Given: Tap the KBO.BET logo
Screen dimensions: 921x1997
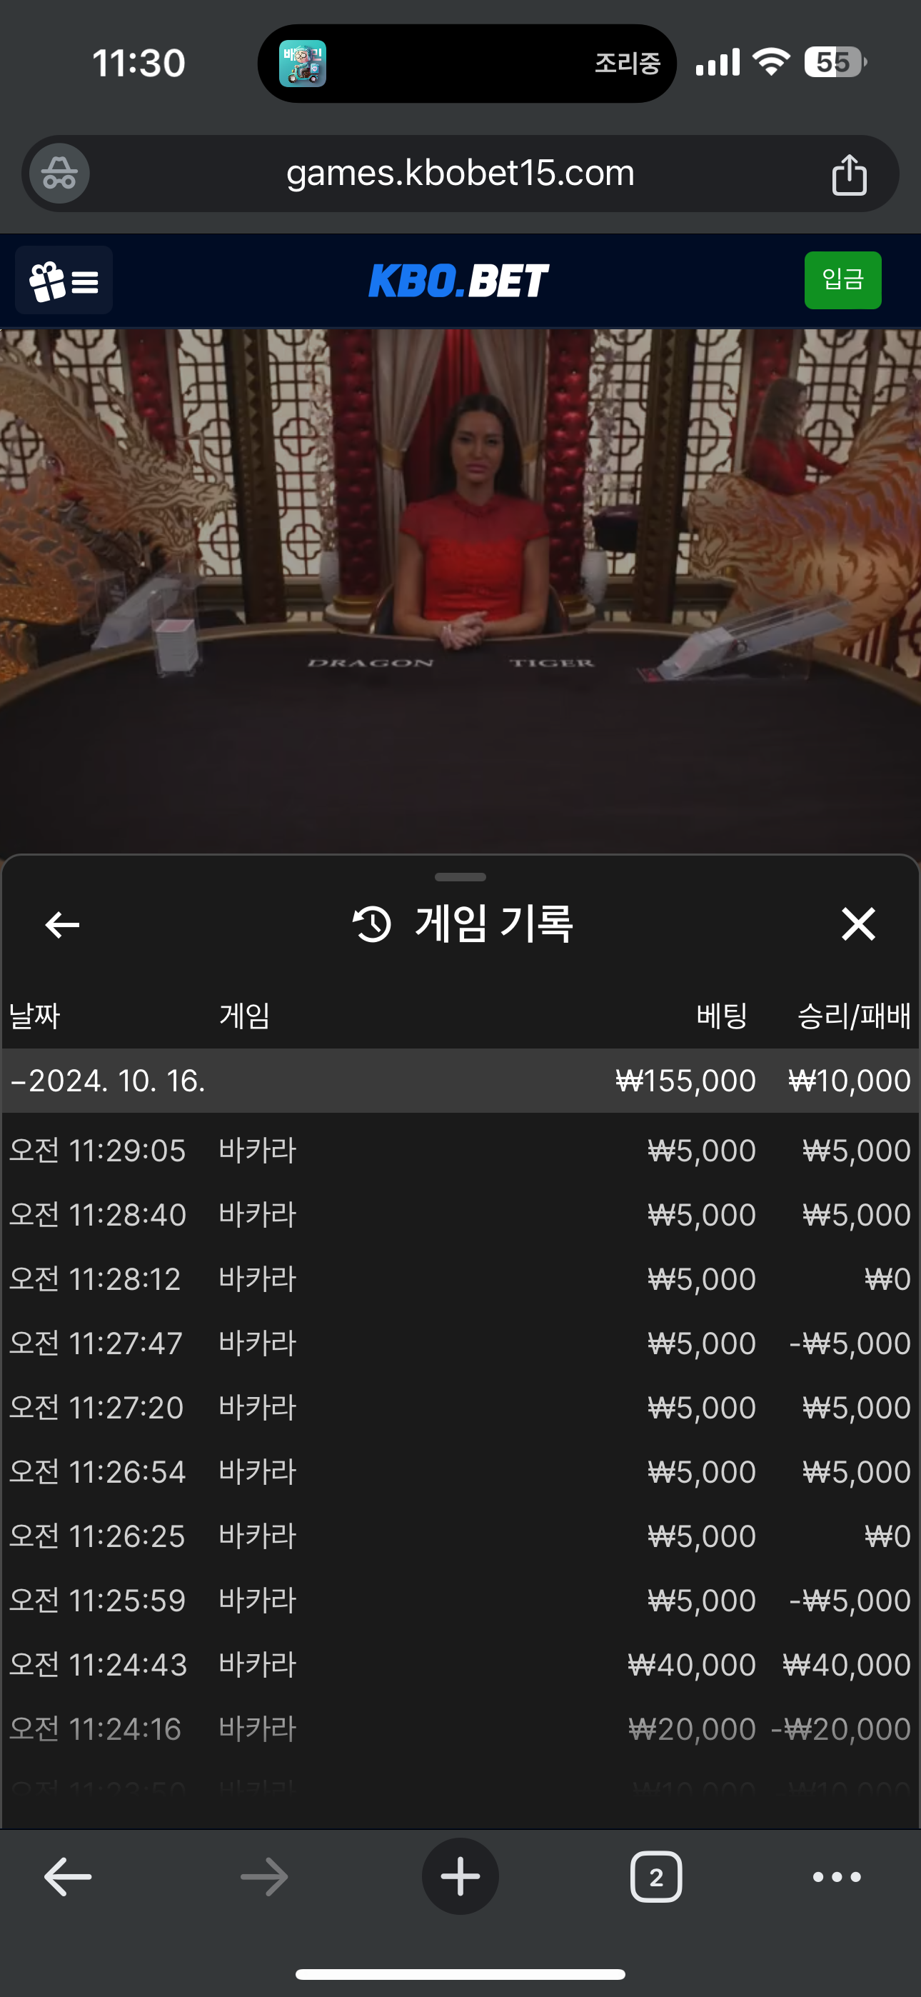Looking at the screenshot, I should coord(458,281).
